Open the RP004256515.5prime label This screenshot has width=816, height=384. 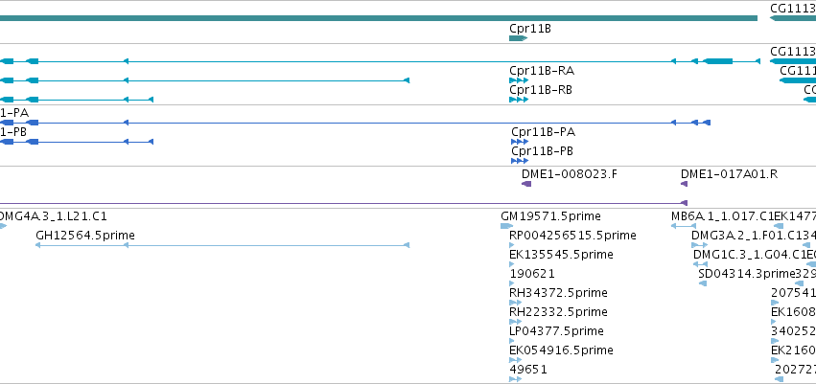(573, 236)
